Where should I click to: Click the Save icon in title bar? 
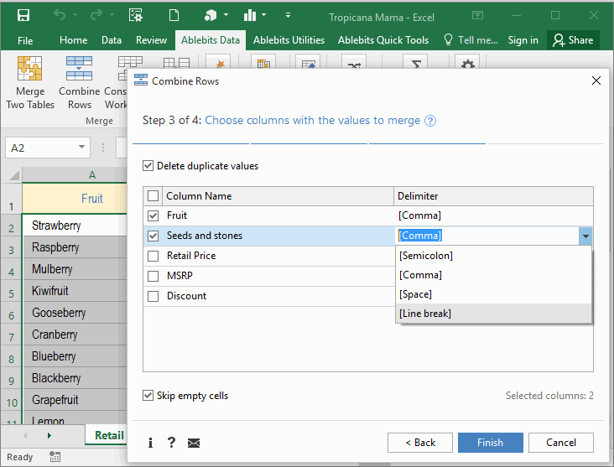pos(23,16)
